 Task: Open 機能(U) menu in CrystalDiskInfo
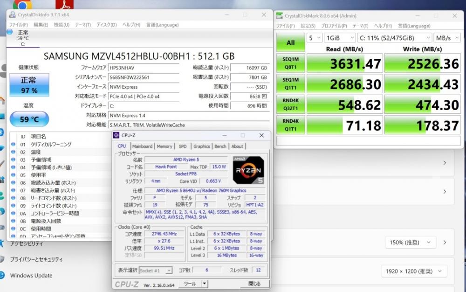62,25
